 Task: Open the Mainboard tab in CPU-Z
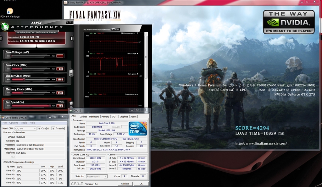point(94,117)
